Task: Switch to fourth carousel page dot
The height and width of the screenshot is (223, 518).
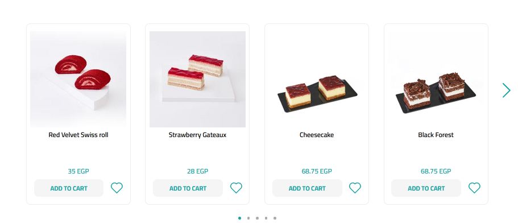Action: (266, 218)
